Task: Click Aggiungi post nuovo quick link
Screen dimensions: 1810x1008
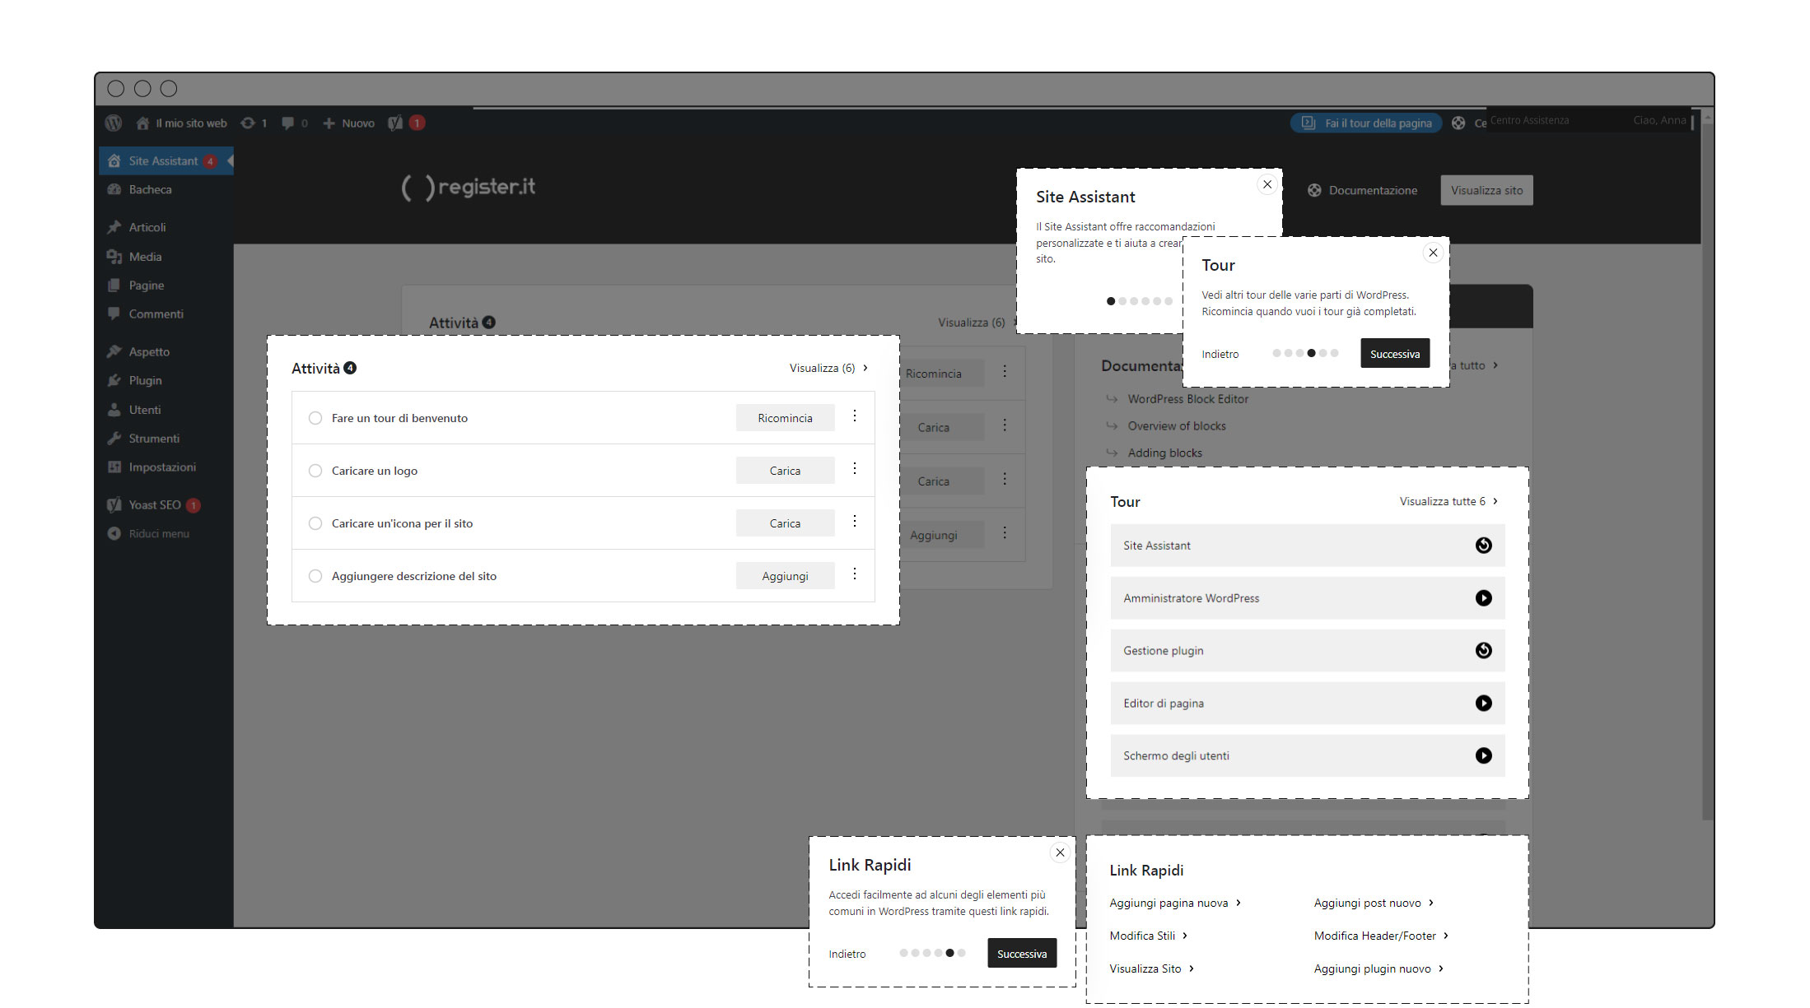Action: click(x=1374, y=903)
